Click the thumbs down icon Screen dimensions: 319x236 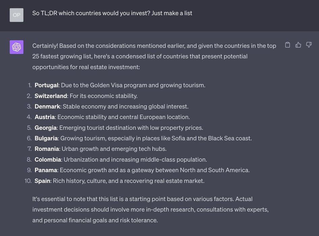point(309,45)
